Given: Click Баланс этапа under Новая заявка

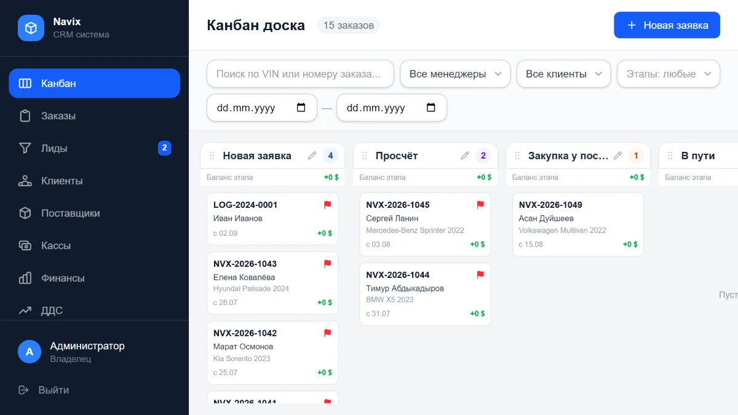Looking at the screenshot, I should 229,178.
